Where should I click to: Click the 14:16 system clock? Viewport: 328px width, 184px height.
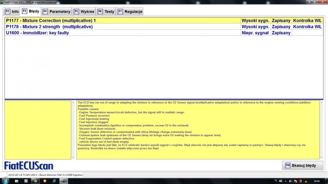pos(317,181)
